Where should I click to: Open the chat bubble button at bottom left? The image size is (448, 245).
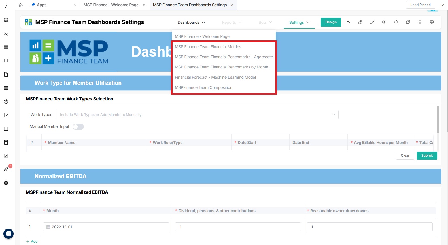click(x=9, y=234)
